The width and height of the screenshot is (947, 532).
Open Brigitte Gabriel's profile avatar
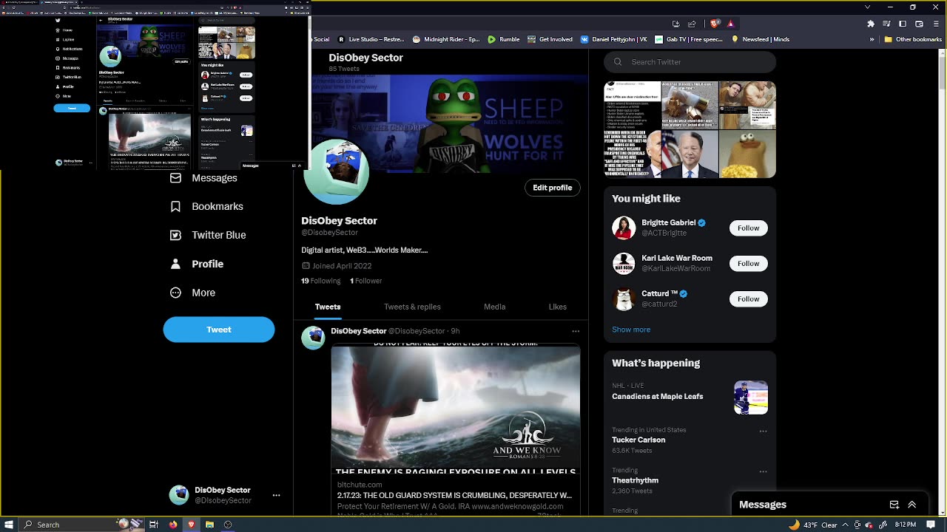click(x=624, y=228)
